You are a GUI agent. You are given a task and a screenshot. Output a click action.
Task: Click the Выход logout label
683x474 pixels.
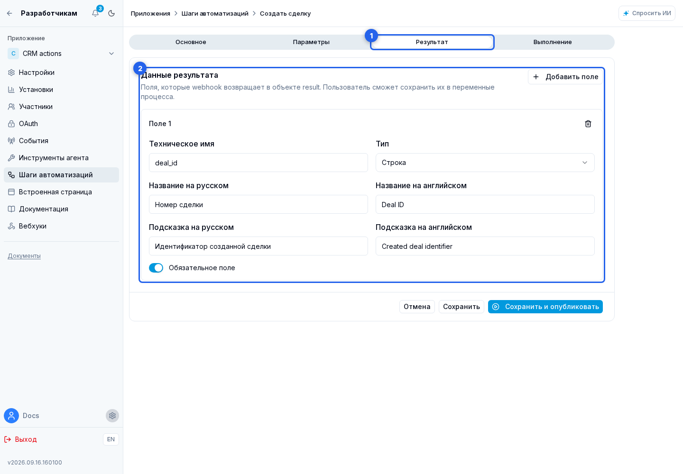[26, 439]
